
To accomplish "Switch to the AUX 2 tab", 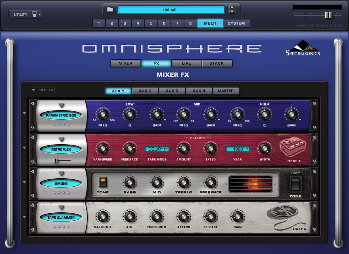I will [x=145, y=91].
